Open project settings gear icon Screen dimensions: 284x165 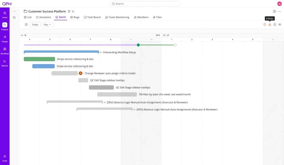pyautogui.click(x=274, y=11)
